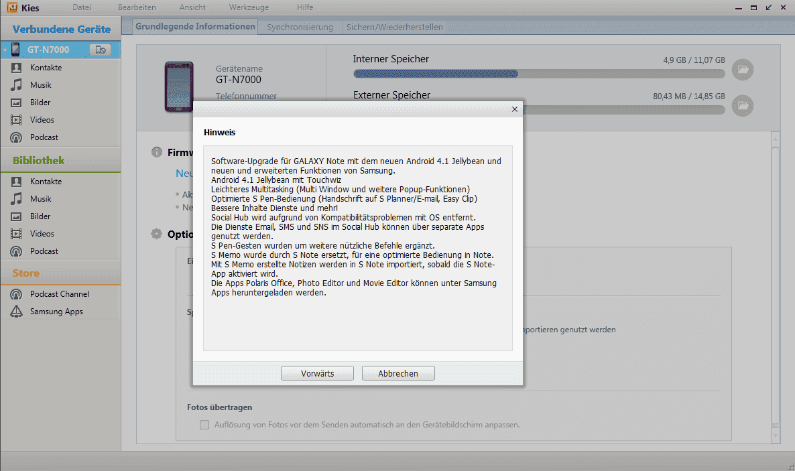Image resolution: width=795 pixels, height=471 pixels.
Task: Click the Interner Speicher usage bar
Action: (x=539, y=74)
